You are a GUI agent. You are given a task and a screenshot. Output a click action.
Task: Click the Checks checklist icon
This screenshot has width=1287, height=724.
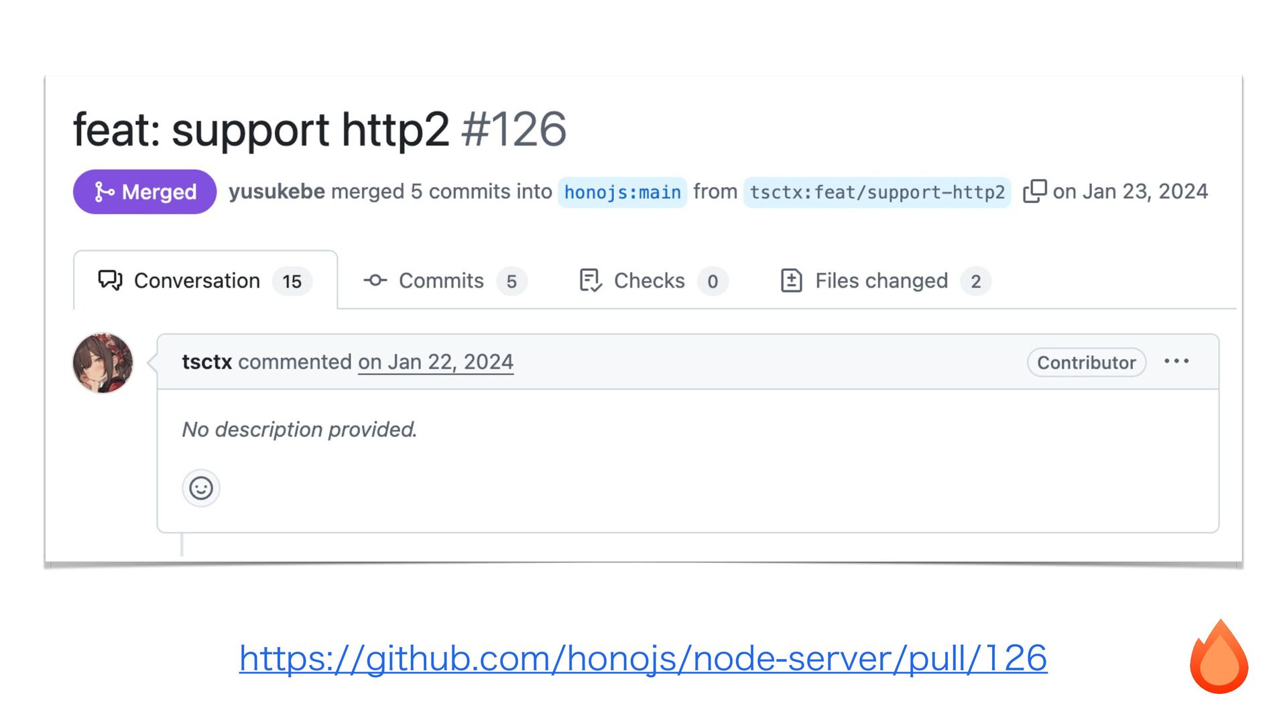coord(590,280)
